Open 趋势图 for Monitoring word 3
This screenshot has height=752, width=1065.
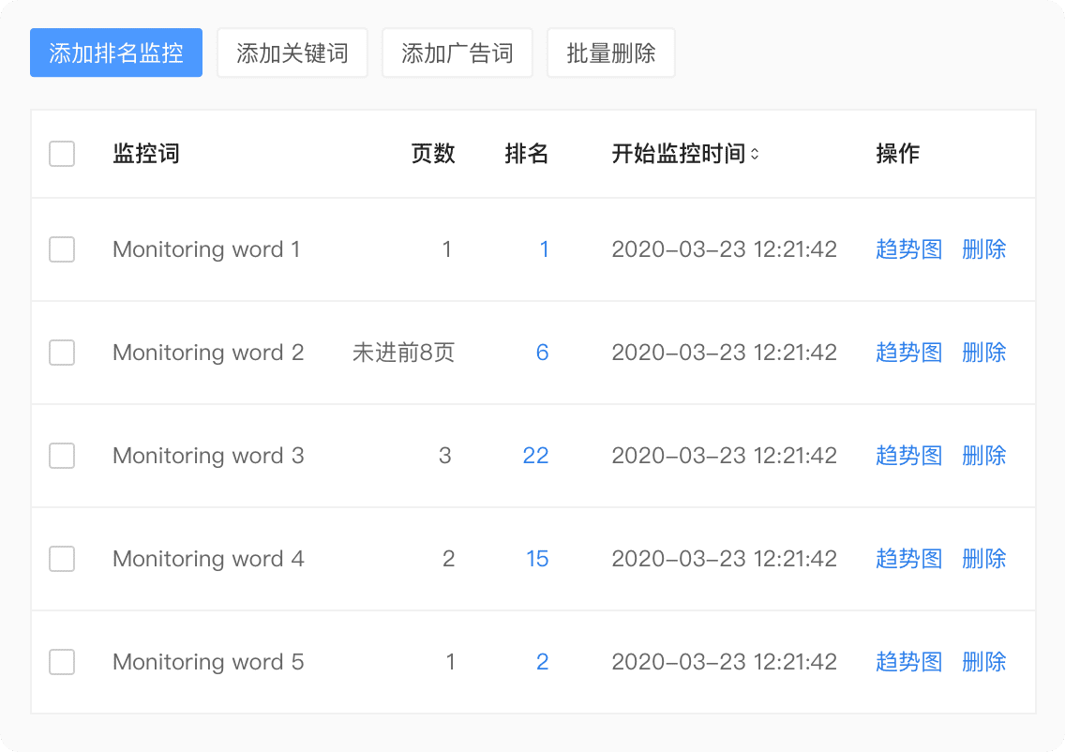click(907, 456)
